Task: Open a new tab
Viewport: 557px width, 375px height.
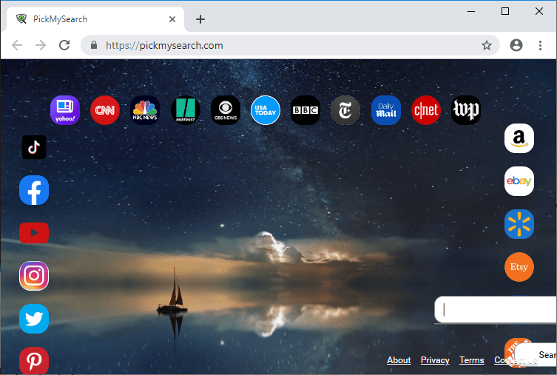Action: [x=200, y=19]
